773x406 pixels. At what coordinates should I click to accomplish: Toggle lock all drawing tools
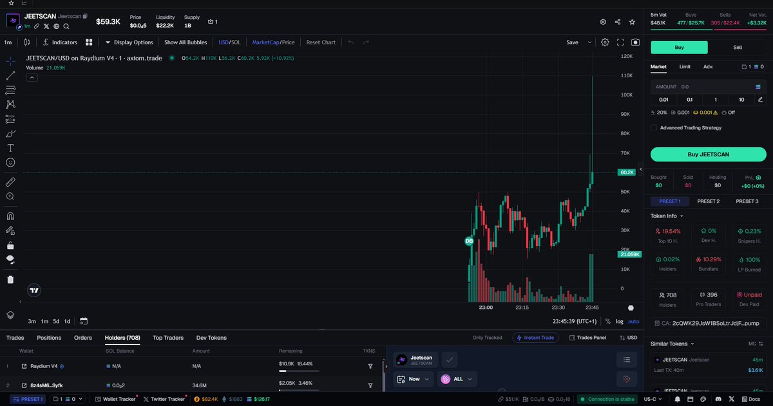[10, 245]
